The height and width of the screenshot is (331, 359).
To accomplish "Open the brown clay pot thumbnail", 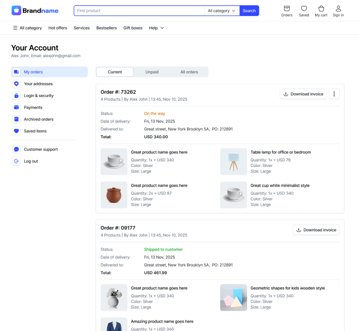I will [x=114, y=195].
